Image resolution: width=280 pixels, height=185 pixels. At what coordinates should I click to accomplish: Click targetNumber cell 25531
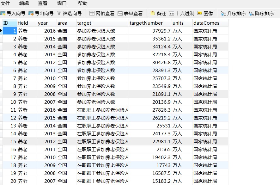150,126
